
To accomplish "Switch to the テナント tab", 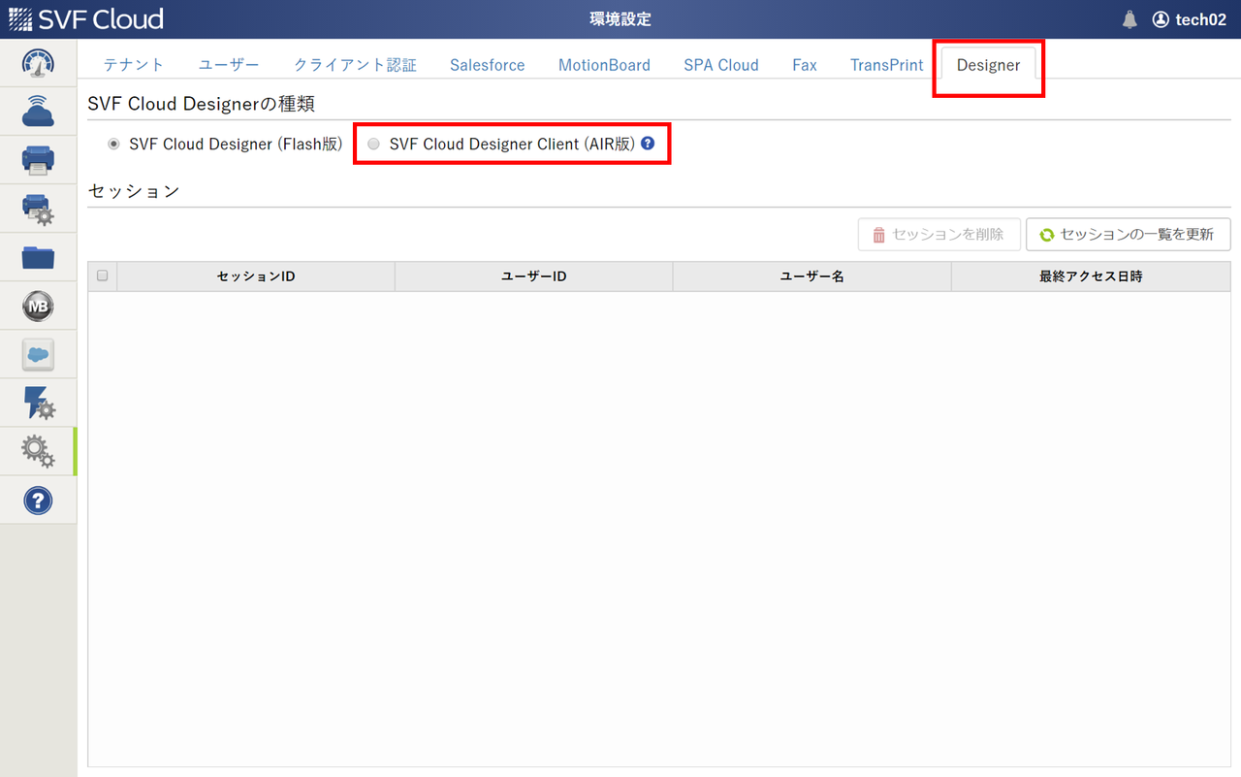I will [133, 64].
